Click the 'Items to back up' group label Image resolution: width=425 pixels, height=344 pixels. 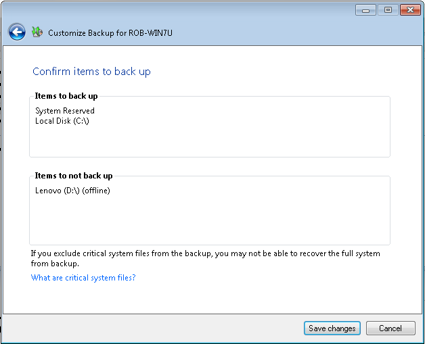click(66, 96)
